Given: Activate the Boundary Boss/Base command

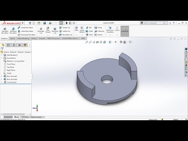Looking at the screenshot, I should (x=27, y=35).
